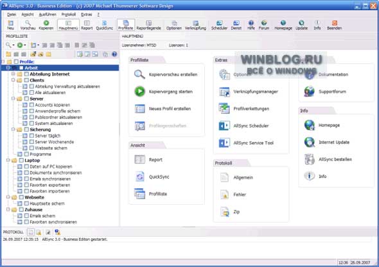The image size is (379, 267).
Task: Open Supportforum link
Action: pos(332,92)
